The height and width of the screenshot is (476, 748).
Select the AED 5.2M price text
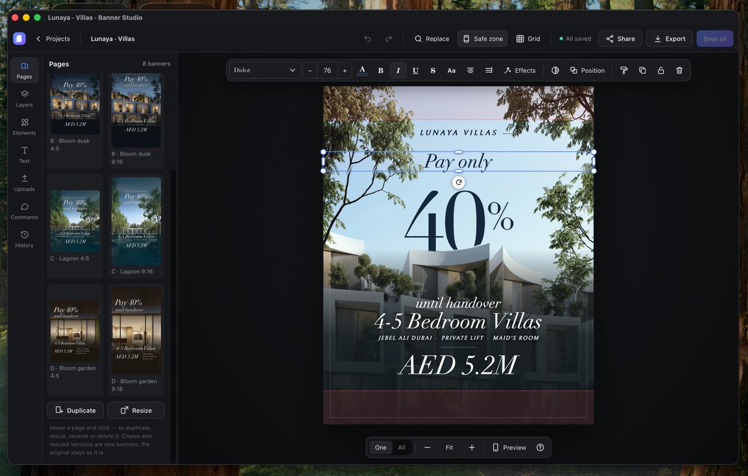coord(458,365)
